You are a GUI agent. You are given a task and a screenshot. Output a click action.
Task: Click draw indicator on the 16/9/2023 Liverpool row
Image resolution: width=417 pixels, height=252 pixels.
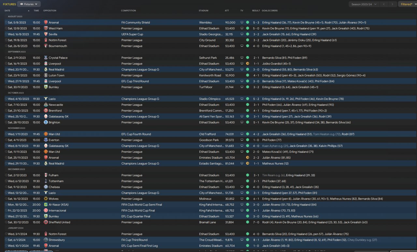pyautogui.click(x=248, y=64)
